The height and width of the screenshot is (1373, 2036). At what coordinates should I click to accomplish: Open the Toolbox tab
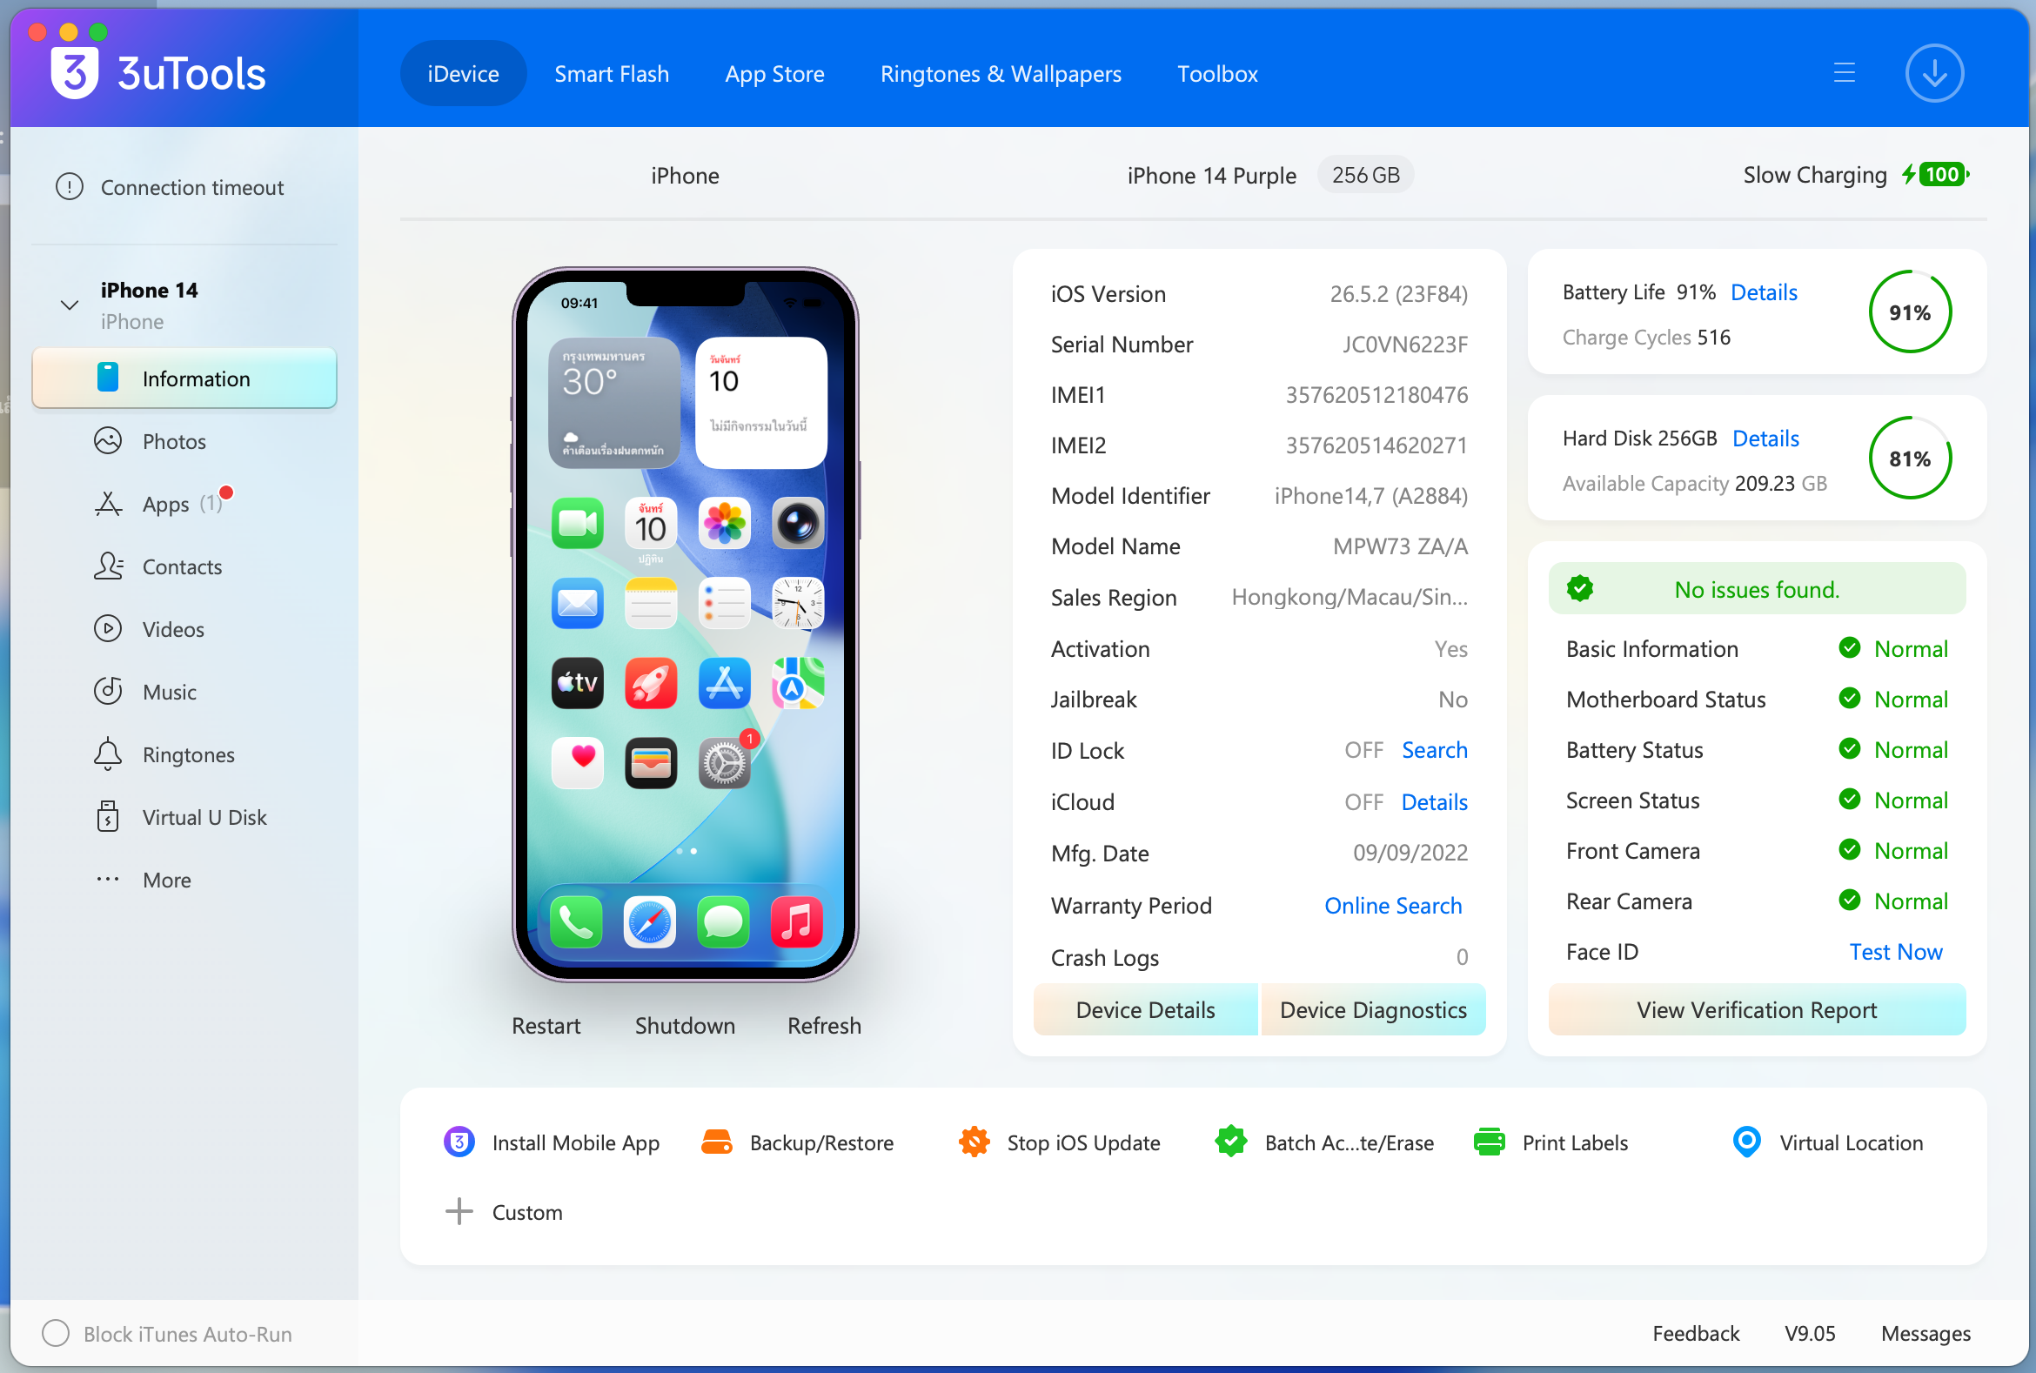click(x=1217, y=74)
